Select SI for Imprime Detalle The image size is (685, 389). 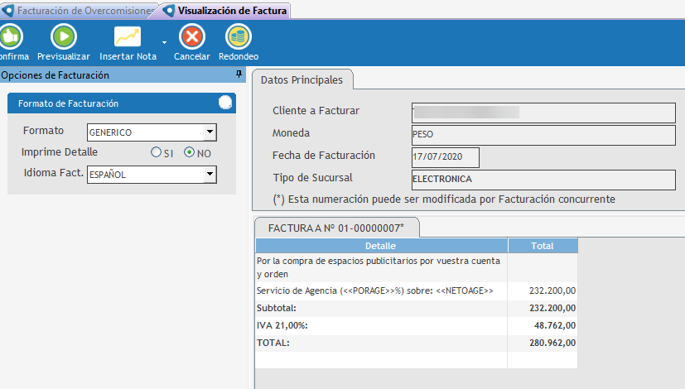pyautogui.click(x=156, y=152)
